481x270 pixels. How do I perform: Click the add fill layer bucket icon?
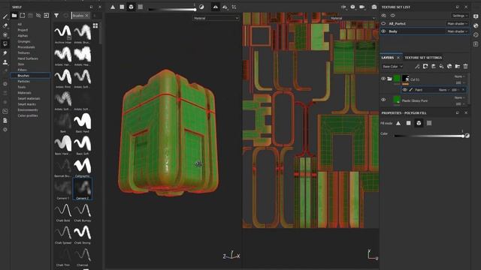click(441, 66)
